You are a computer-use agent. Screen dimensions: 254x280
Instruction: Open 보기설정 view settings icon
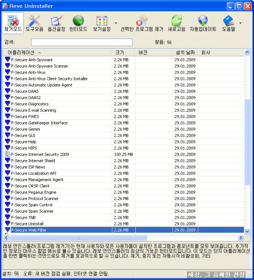tap(102, 23)
